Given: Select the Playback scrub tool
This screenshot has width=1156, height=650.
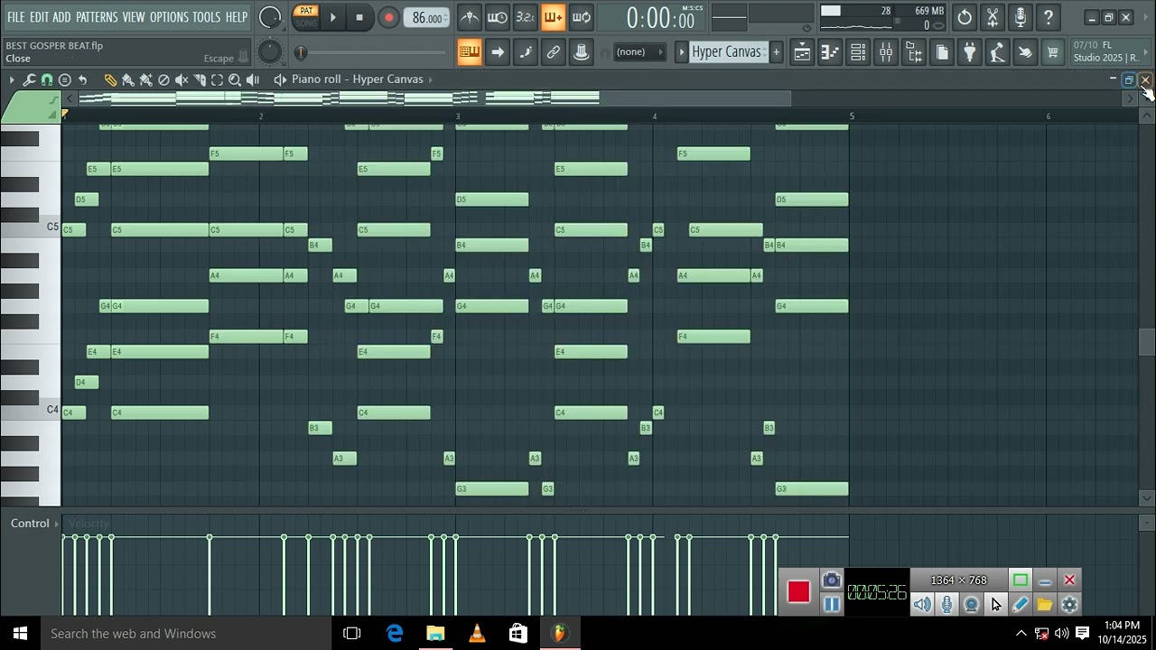Looking at the screenshot, I should tap(253, 79).
